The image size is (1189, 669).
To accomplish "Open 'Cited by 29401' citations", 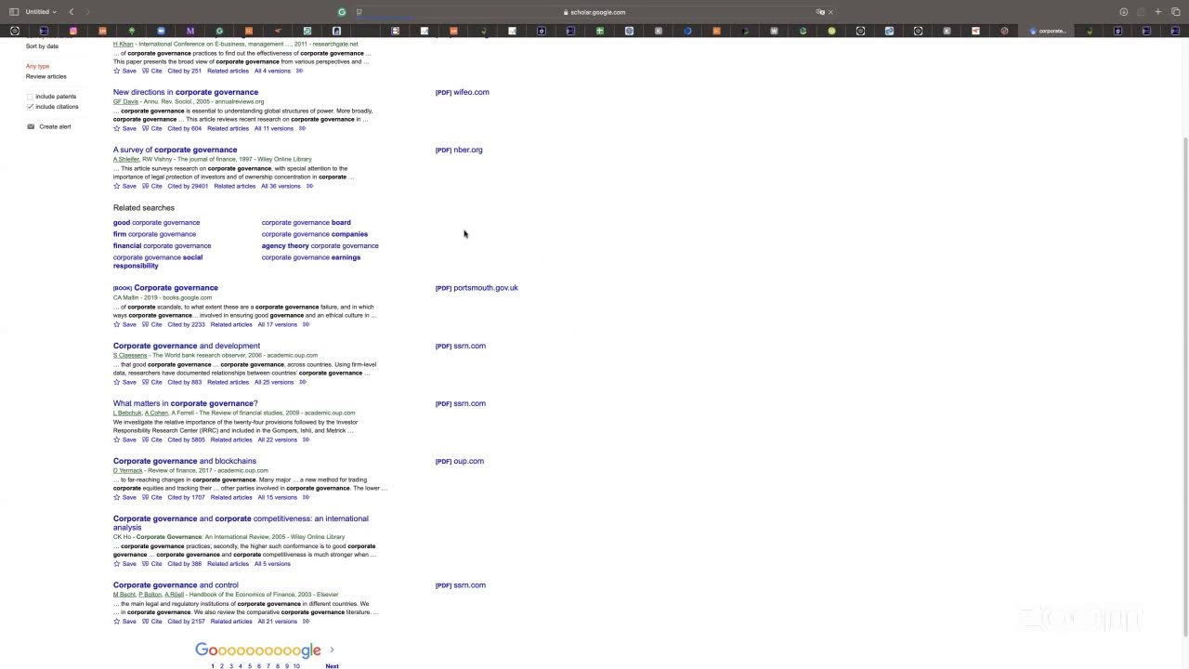I will pos(188,186).
